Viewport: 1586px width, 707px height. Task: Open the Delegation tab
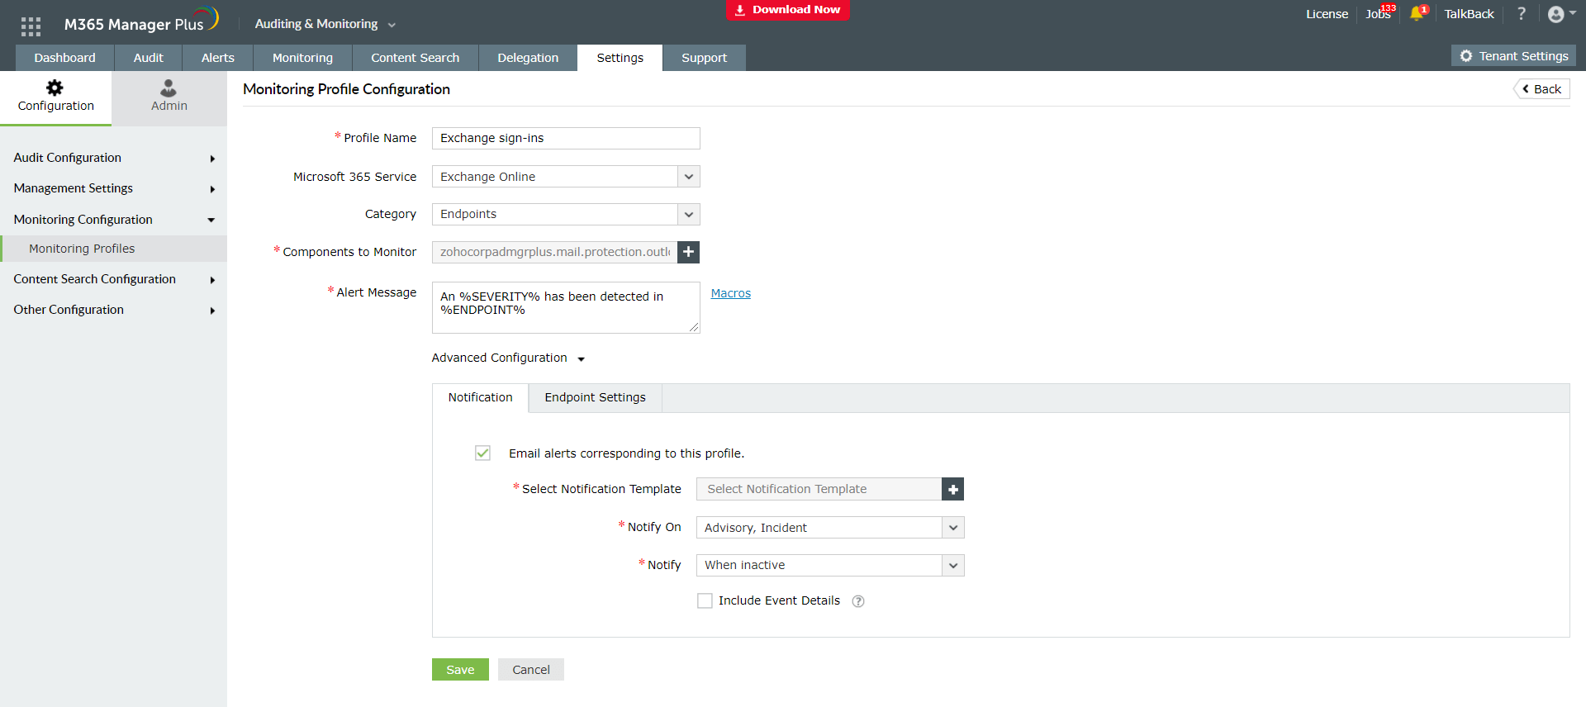[x=528, y=58]
